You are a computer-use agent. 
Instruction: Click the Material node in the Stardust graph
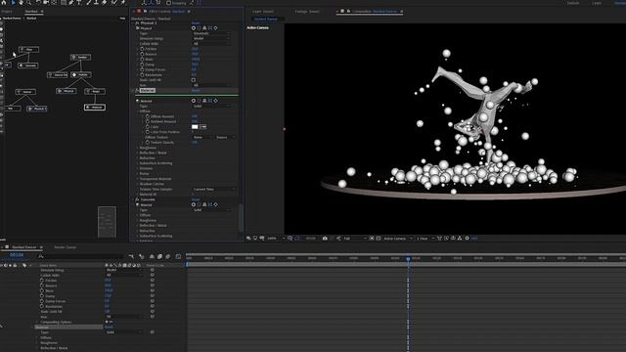tap(95, 108)
